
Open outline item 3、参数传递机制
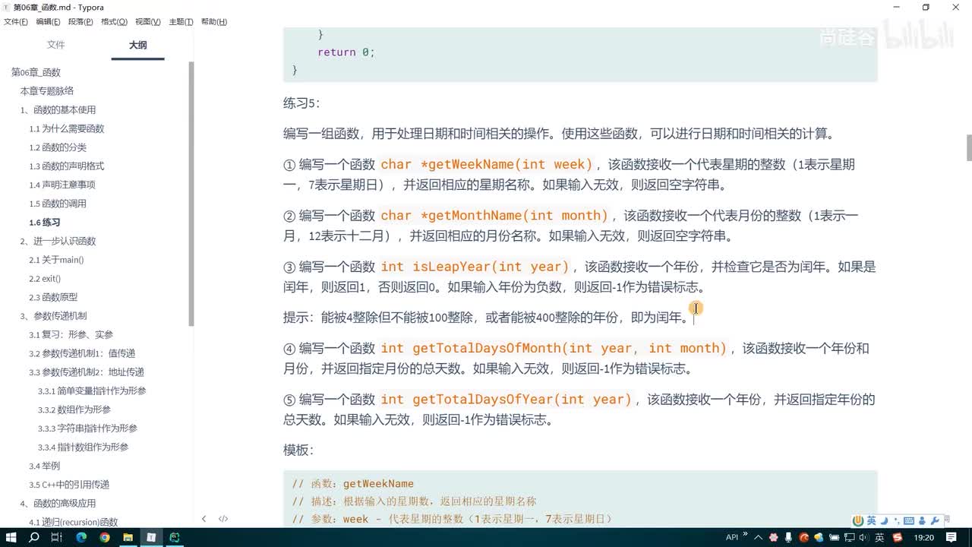tap(53, 316)
